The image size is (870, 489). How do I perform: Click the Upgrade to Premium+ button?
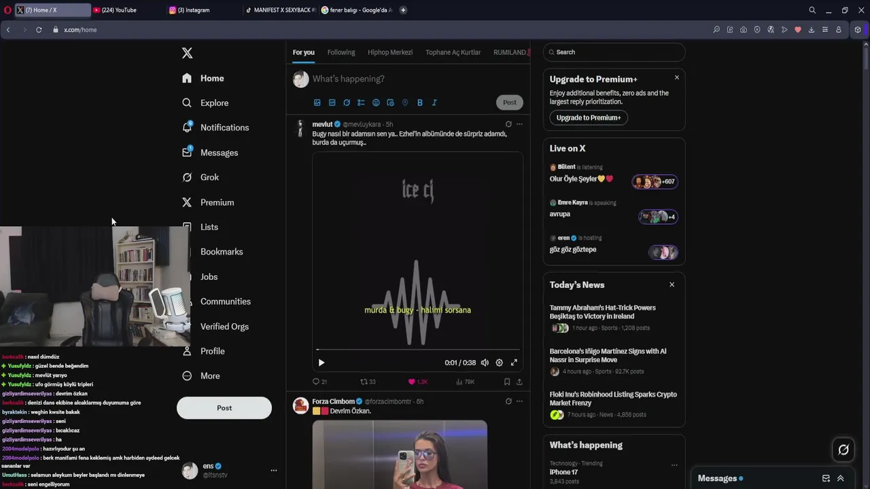pos(589,117)
